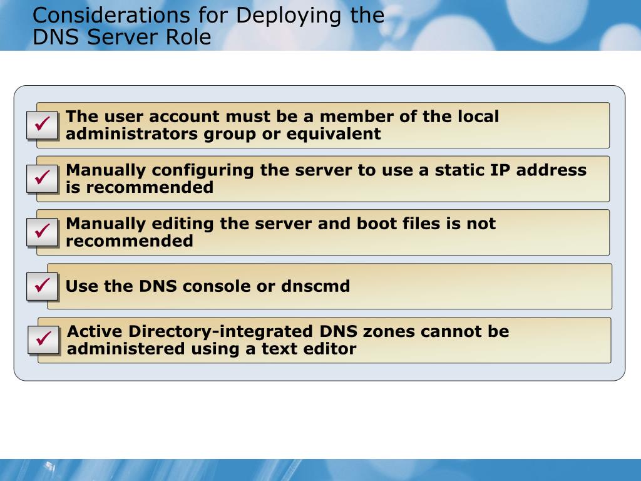Click text "Manually editing the server and boot files"
The width and height of the screenshot is (641, 481).
tap(254, 224)
